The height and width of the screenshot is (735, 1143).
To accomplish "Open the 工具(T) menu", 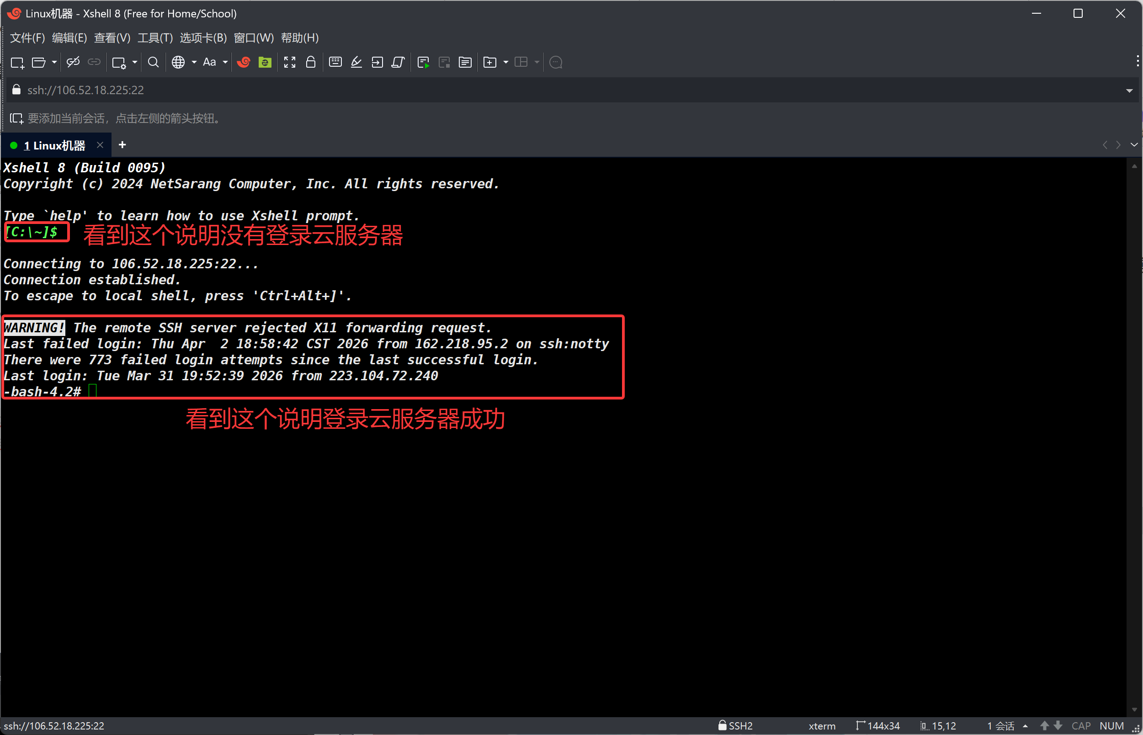I will coord(154,37).
